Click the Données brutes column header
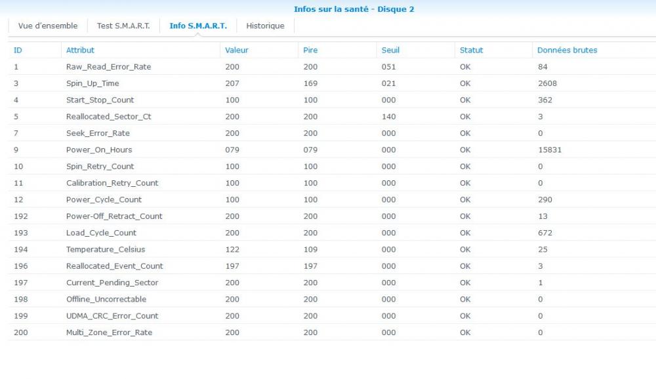656x379 pixels. [567, 50]
